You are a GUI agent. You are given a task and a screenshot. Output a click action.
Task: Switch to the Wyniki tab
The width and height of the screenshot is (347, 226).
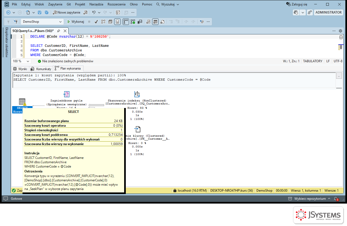pyautogui.click(x=20, y=69)
